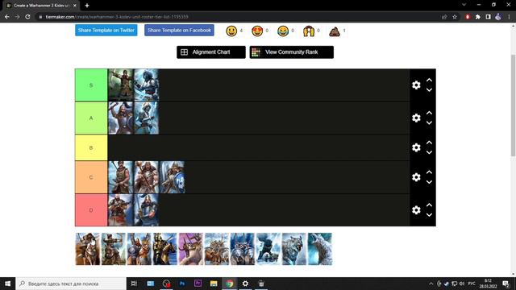Move C tier row down

(x=429, y=182)
